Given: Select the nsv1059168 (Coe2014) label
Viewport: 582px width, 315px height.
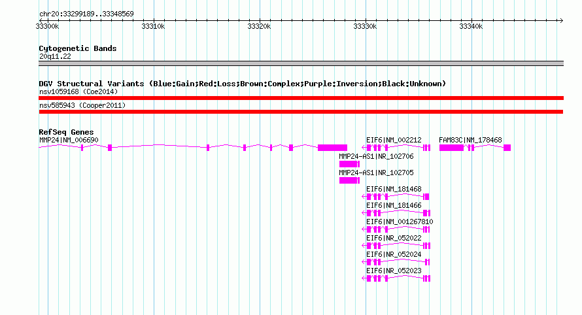Looking at the screenshot, I should click(x=78, y=91).
